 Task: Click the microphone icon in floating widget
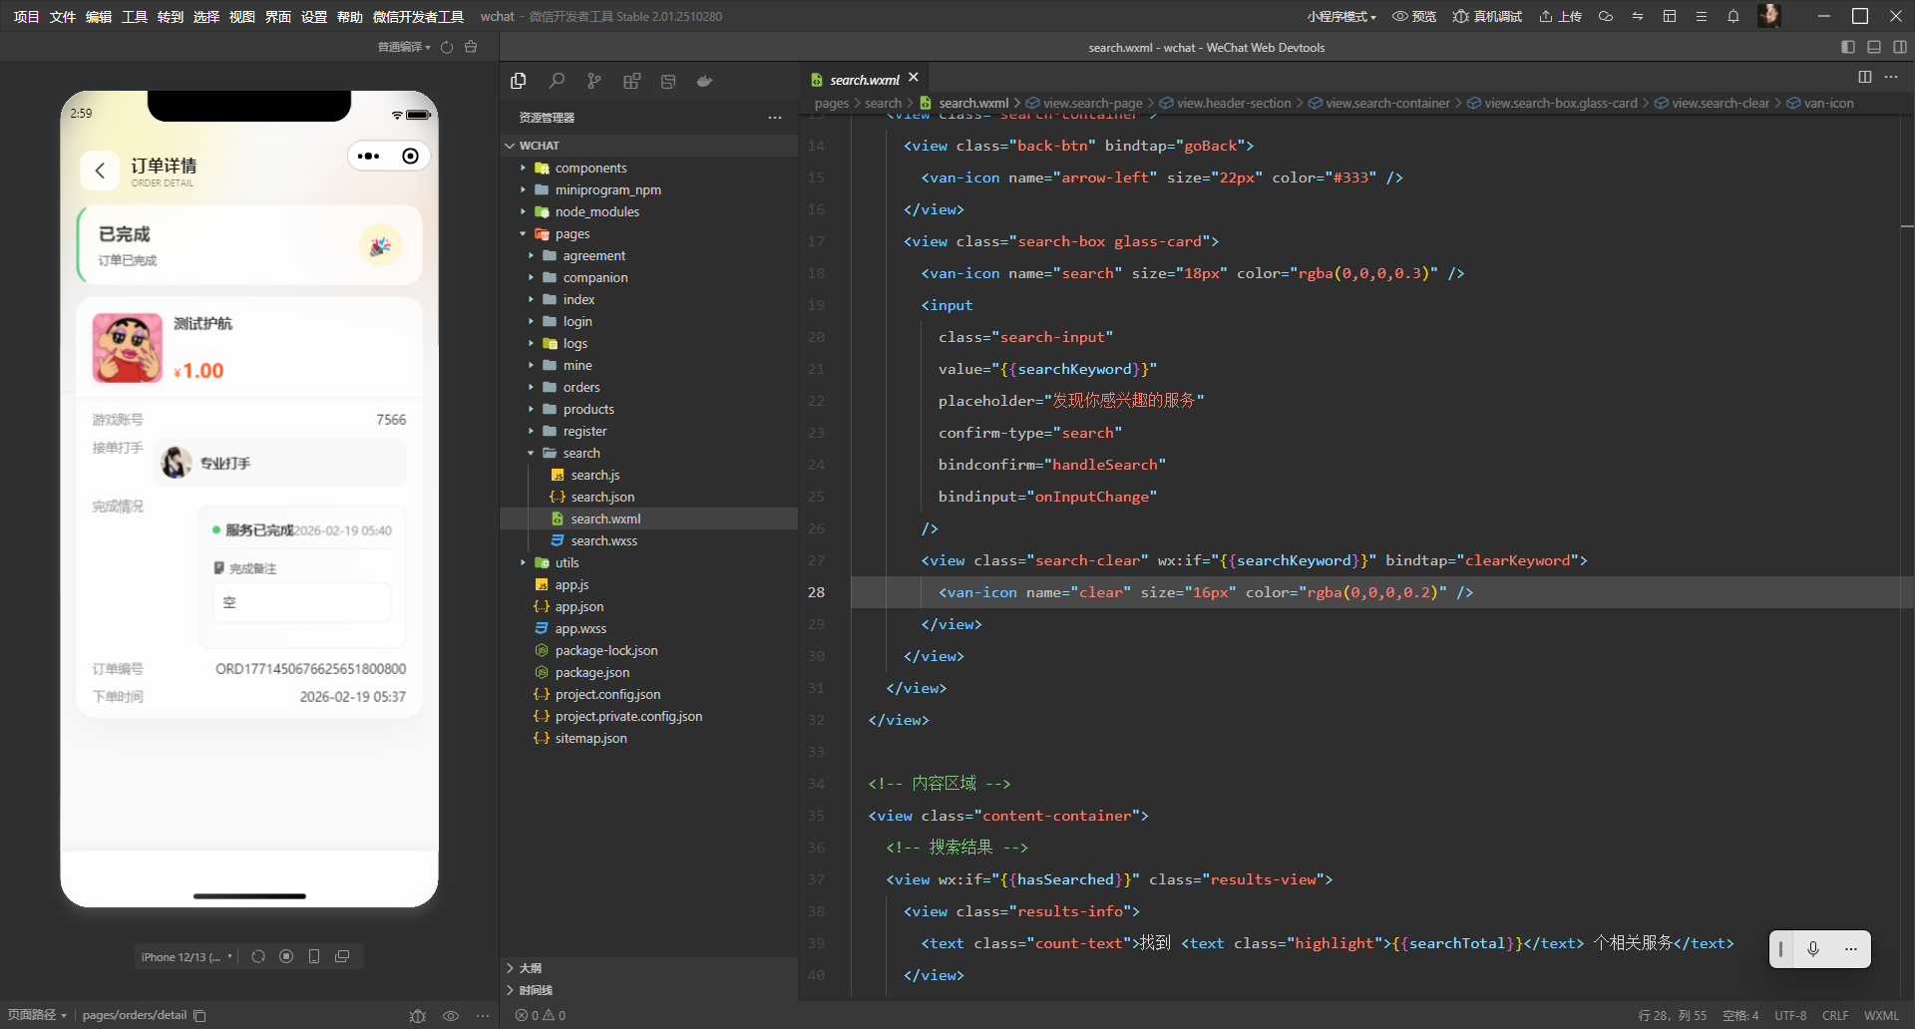(1813, 948)
